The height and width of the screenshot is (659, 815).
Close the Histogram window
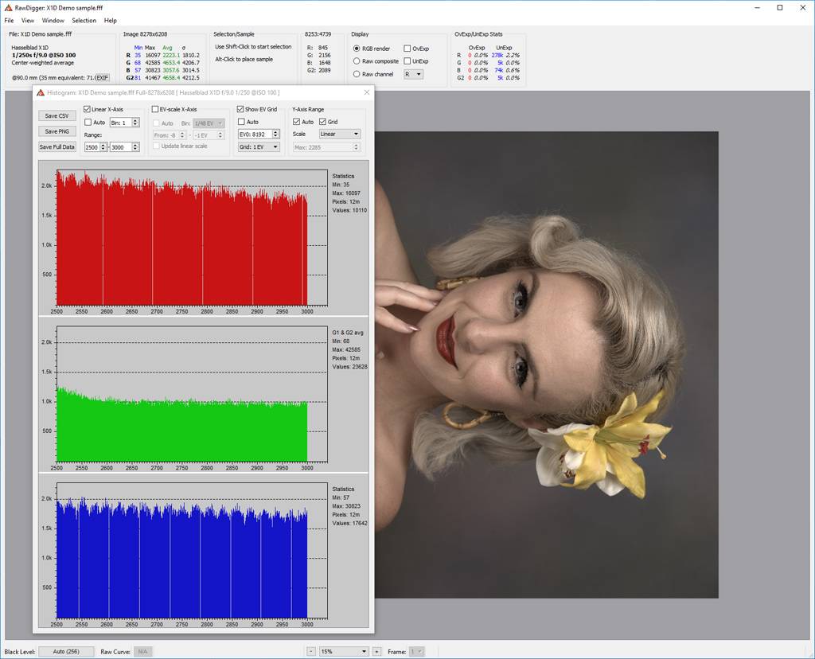point(367,92)
